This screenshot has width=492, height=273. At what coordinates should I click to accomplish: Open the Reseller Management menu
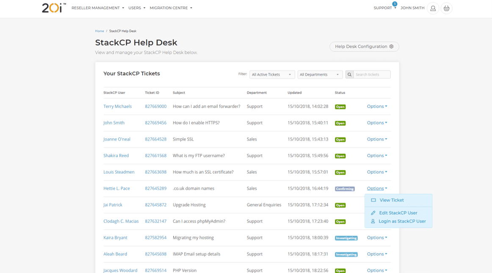(97, 8)
